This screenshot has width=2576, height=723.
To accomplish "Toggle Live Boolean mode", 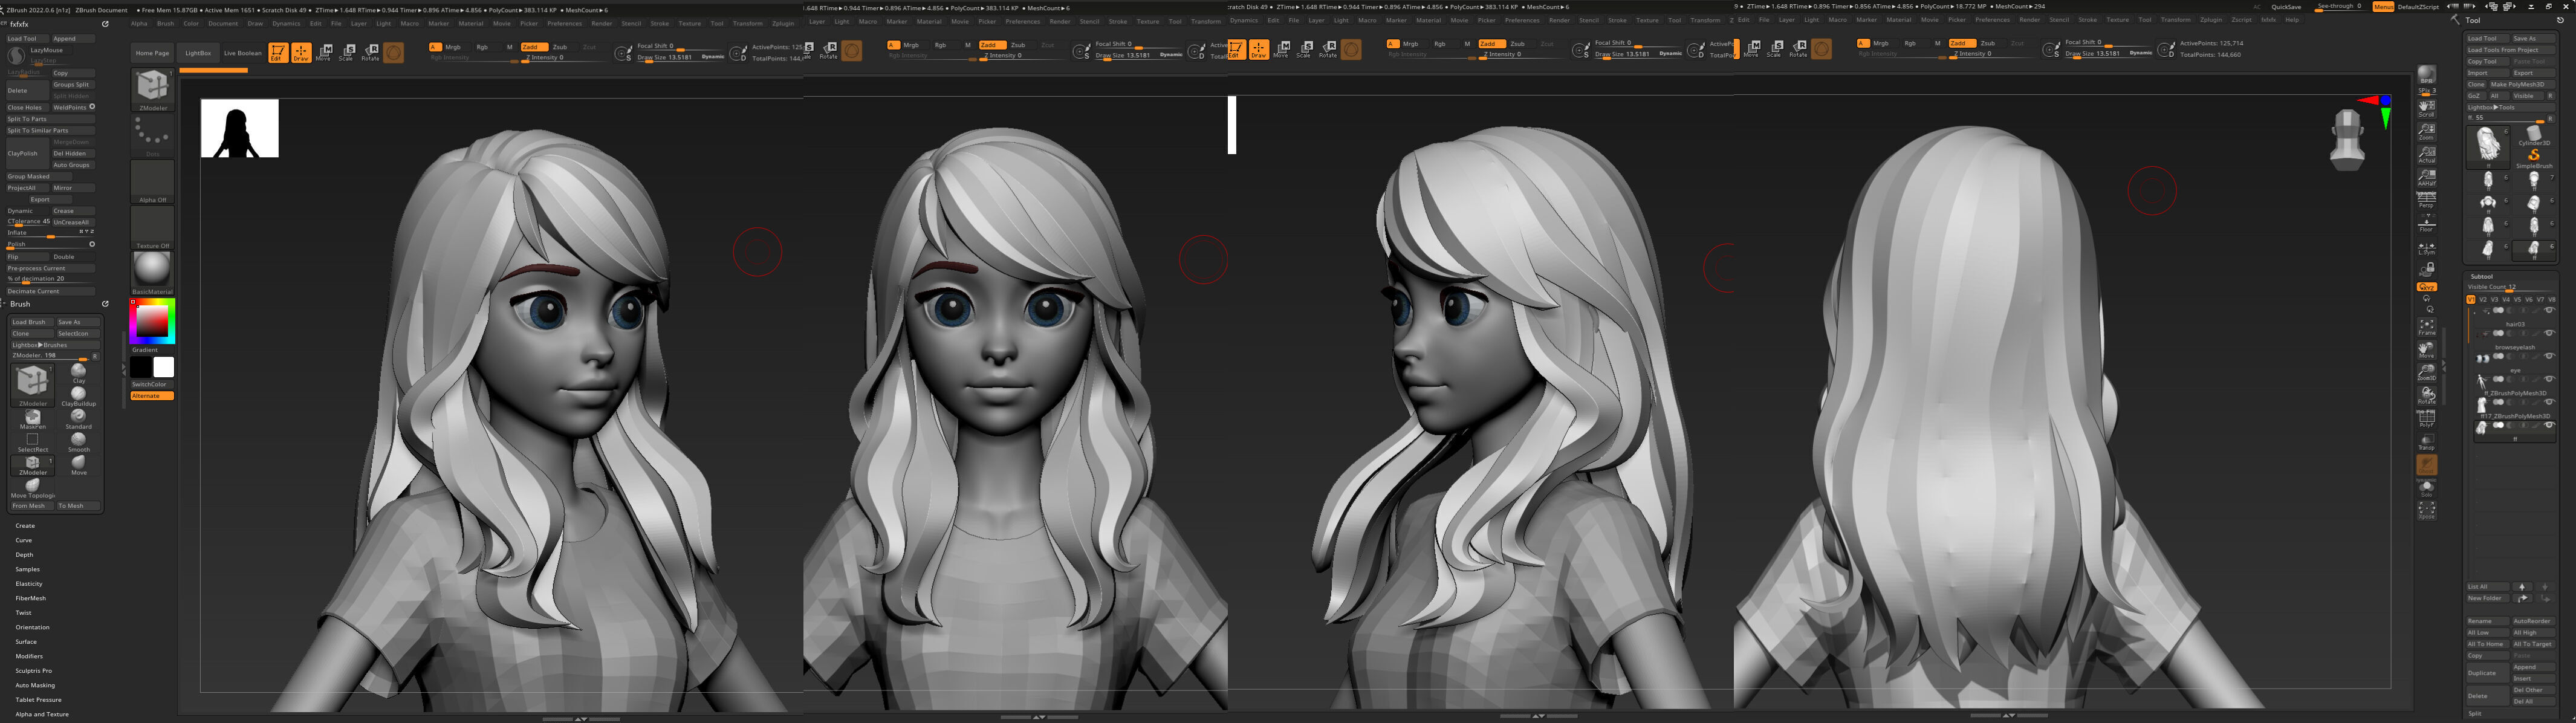I will tap(242, 53).
